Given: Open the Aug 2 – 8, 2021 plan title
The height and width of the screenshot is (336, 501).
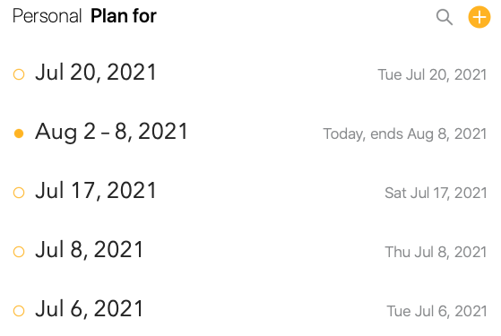Looking at the screenshot, I should pyautogui.click(x=111, y=132).
